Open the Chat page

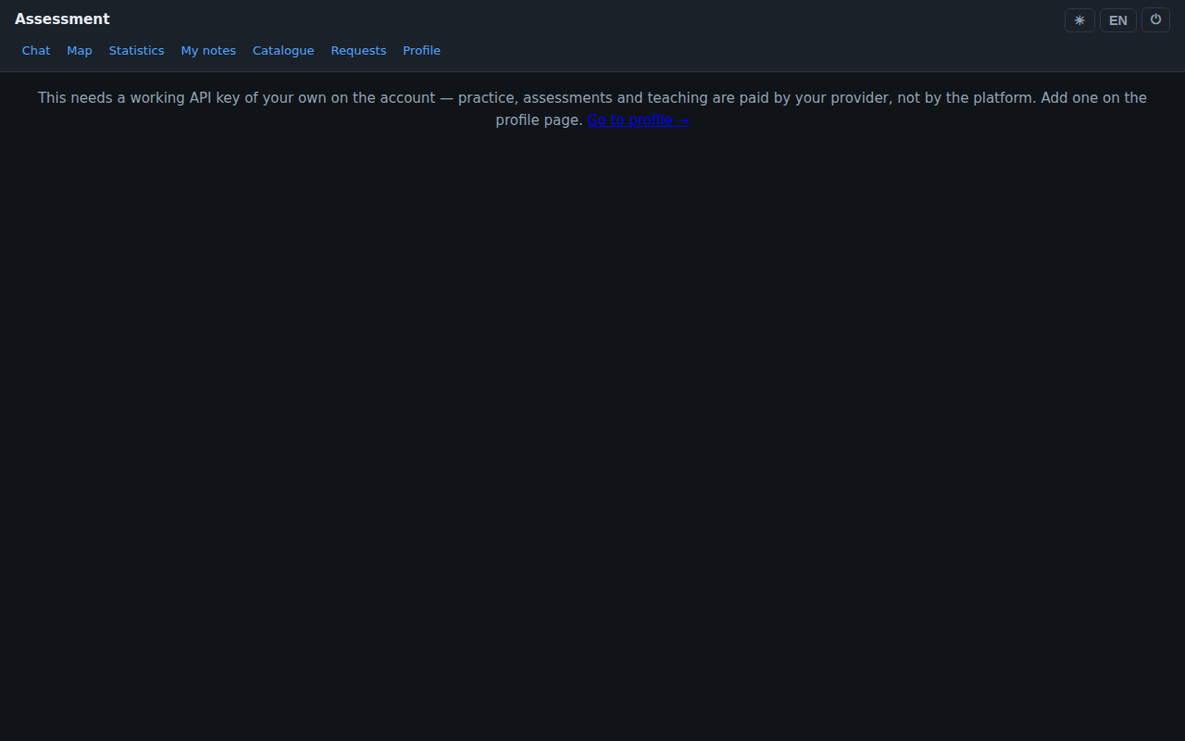[x=36, y=51]
